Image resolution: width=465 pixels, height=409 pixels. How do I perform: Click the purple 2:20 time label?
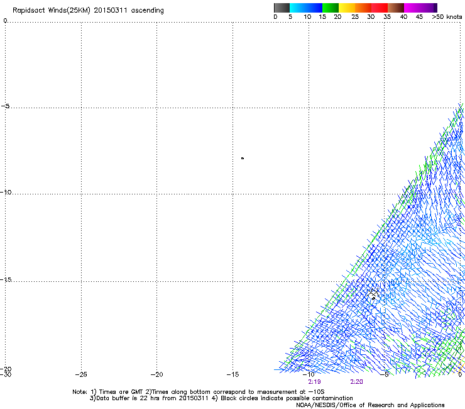pyautogui.click(x=356, y=382)
